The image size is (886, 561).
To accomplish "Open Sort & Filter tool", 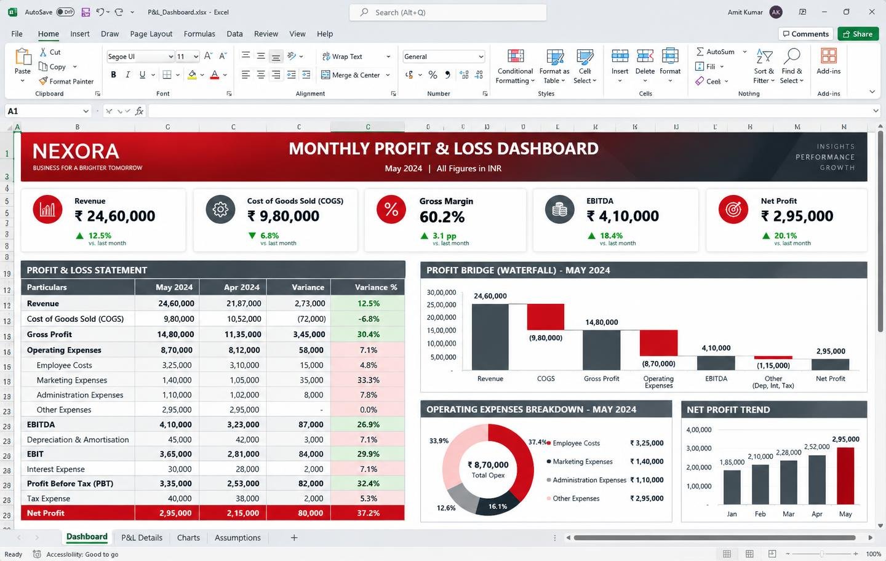I will coord(764,66).
